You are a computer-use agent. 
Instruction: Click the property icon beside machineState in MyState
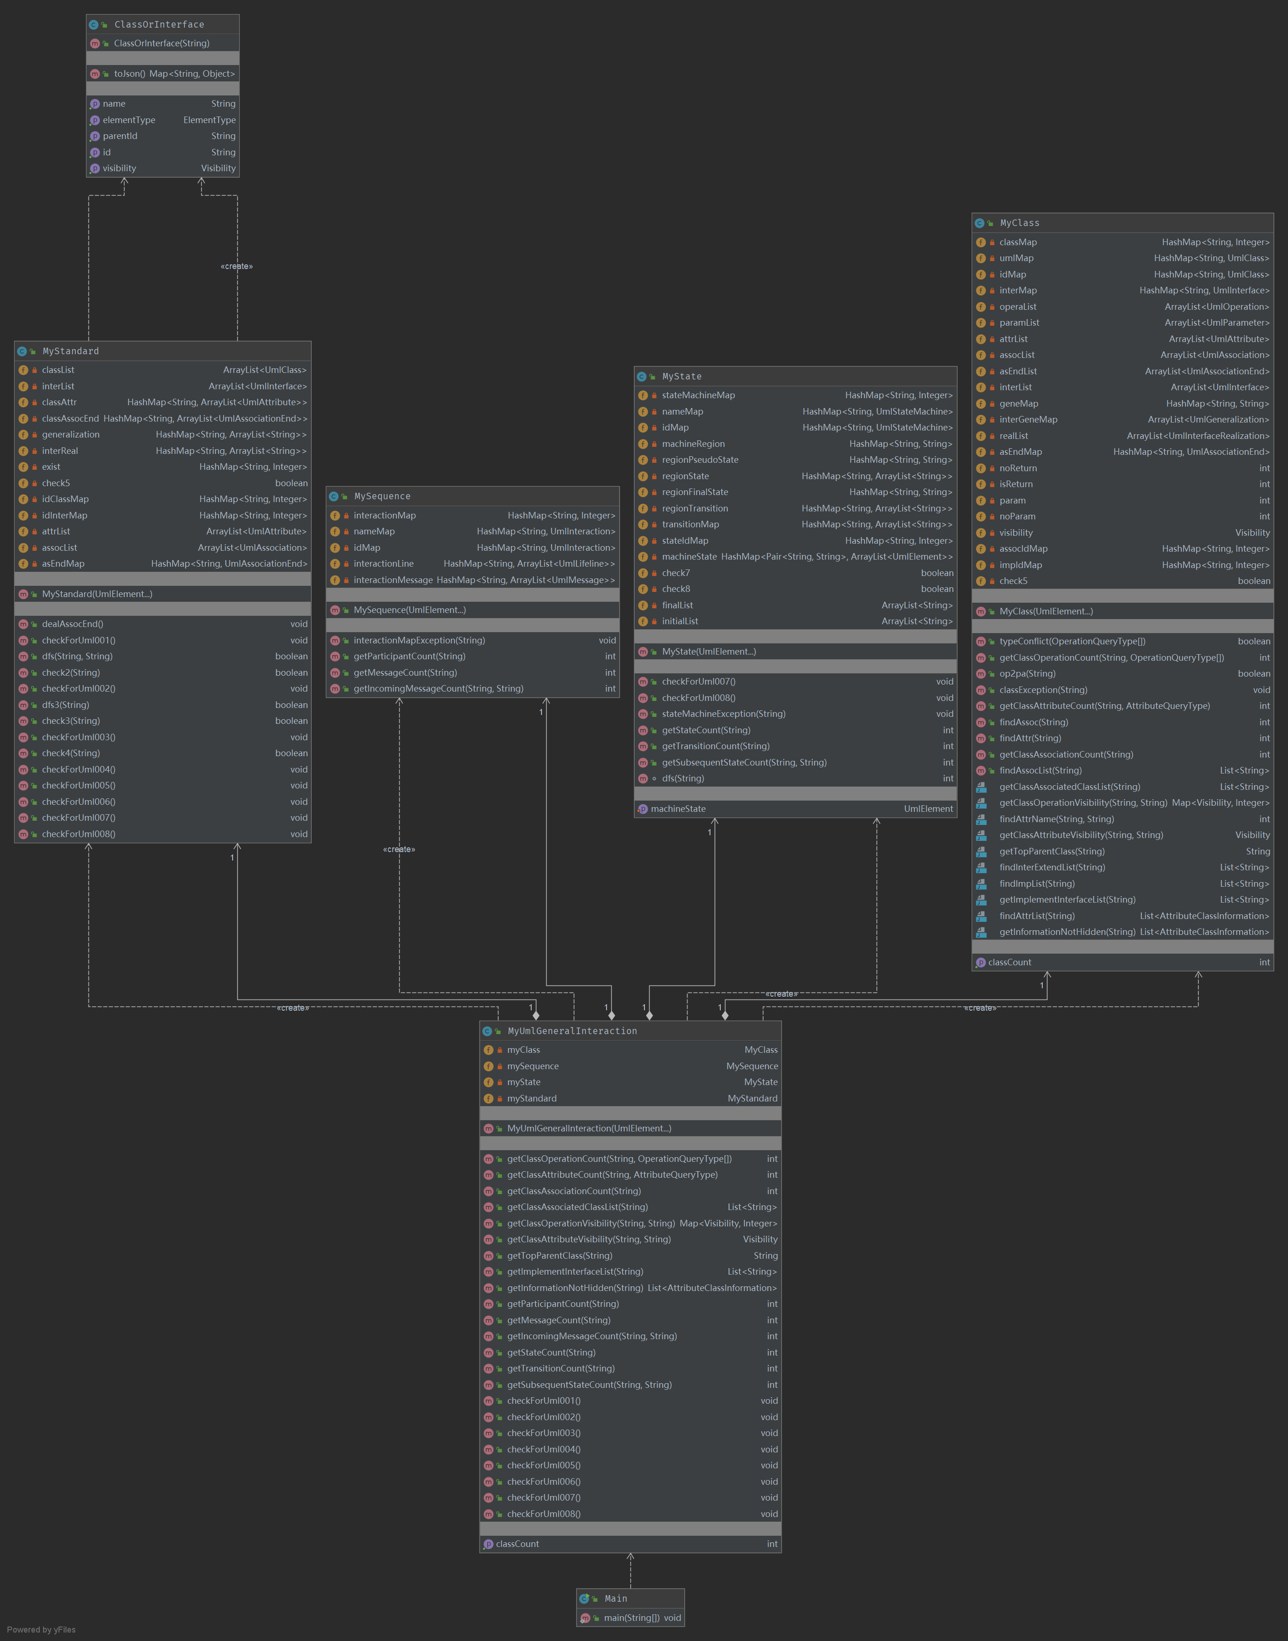tap(643, 809)
